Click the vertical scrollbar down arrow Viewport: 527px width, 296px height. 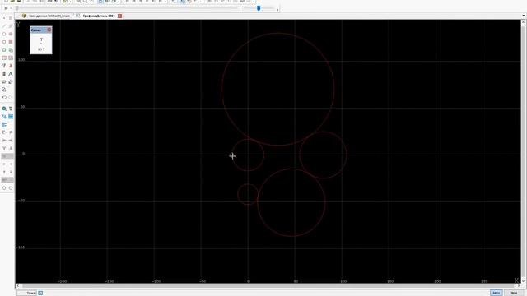(x=524, y=281)
